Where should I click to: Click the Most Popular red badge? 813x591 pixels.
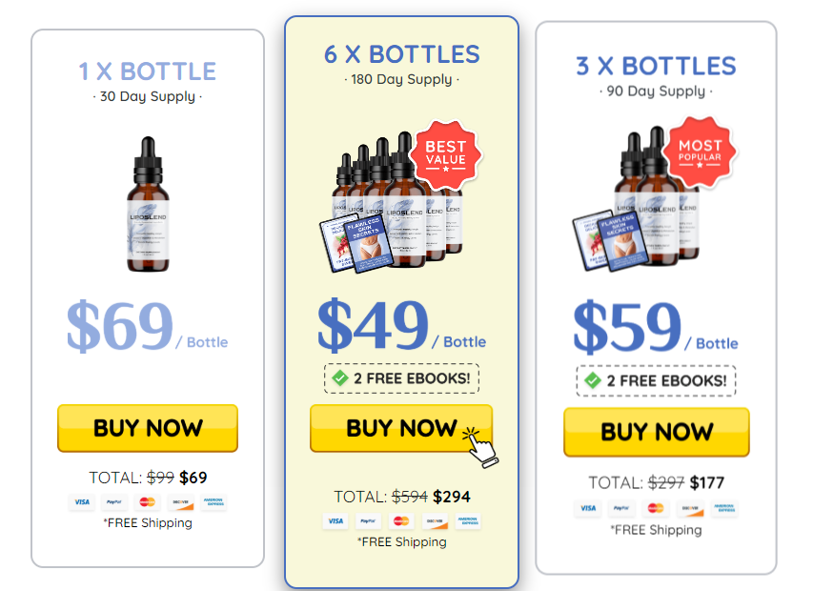700,152
